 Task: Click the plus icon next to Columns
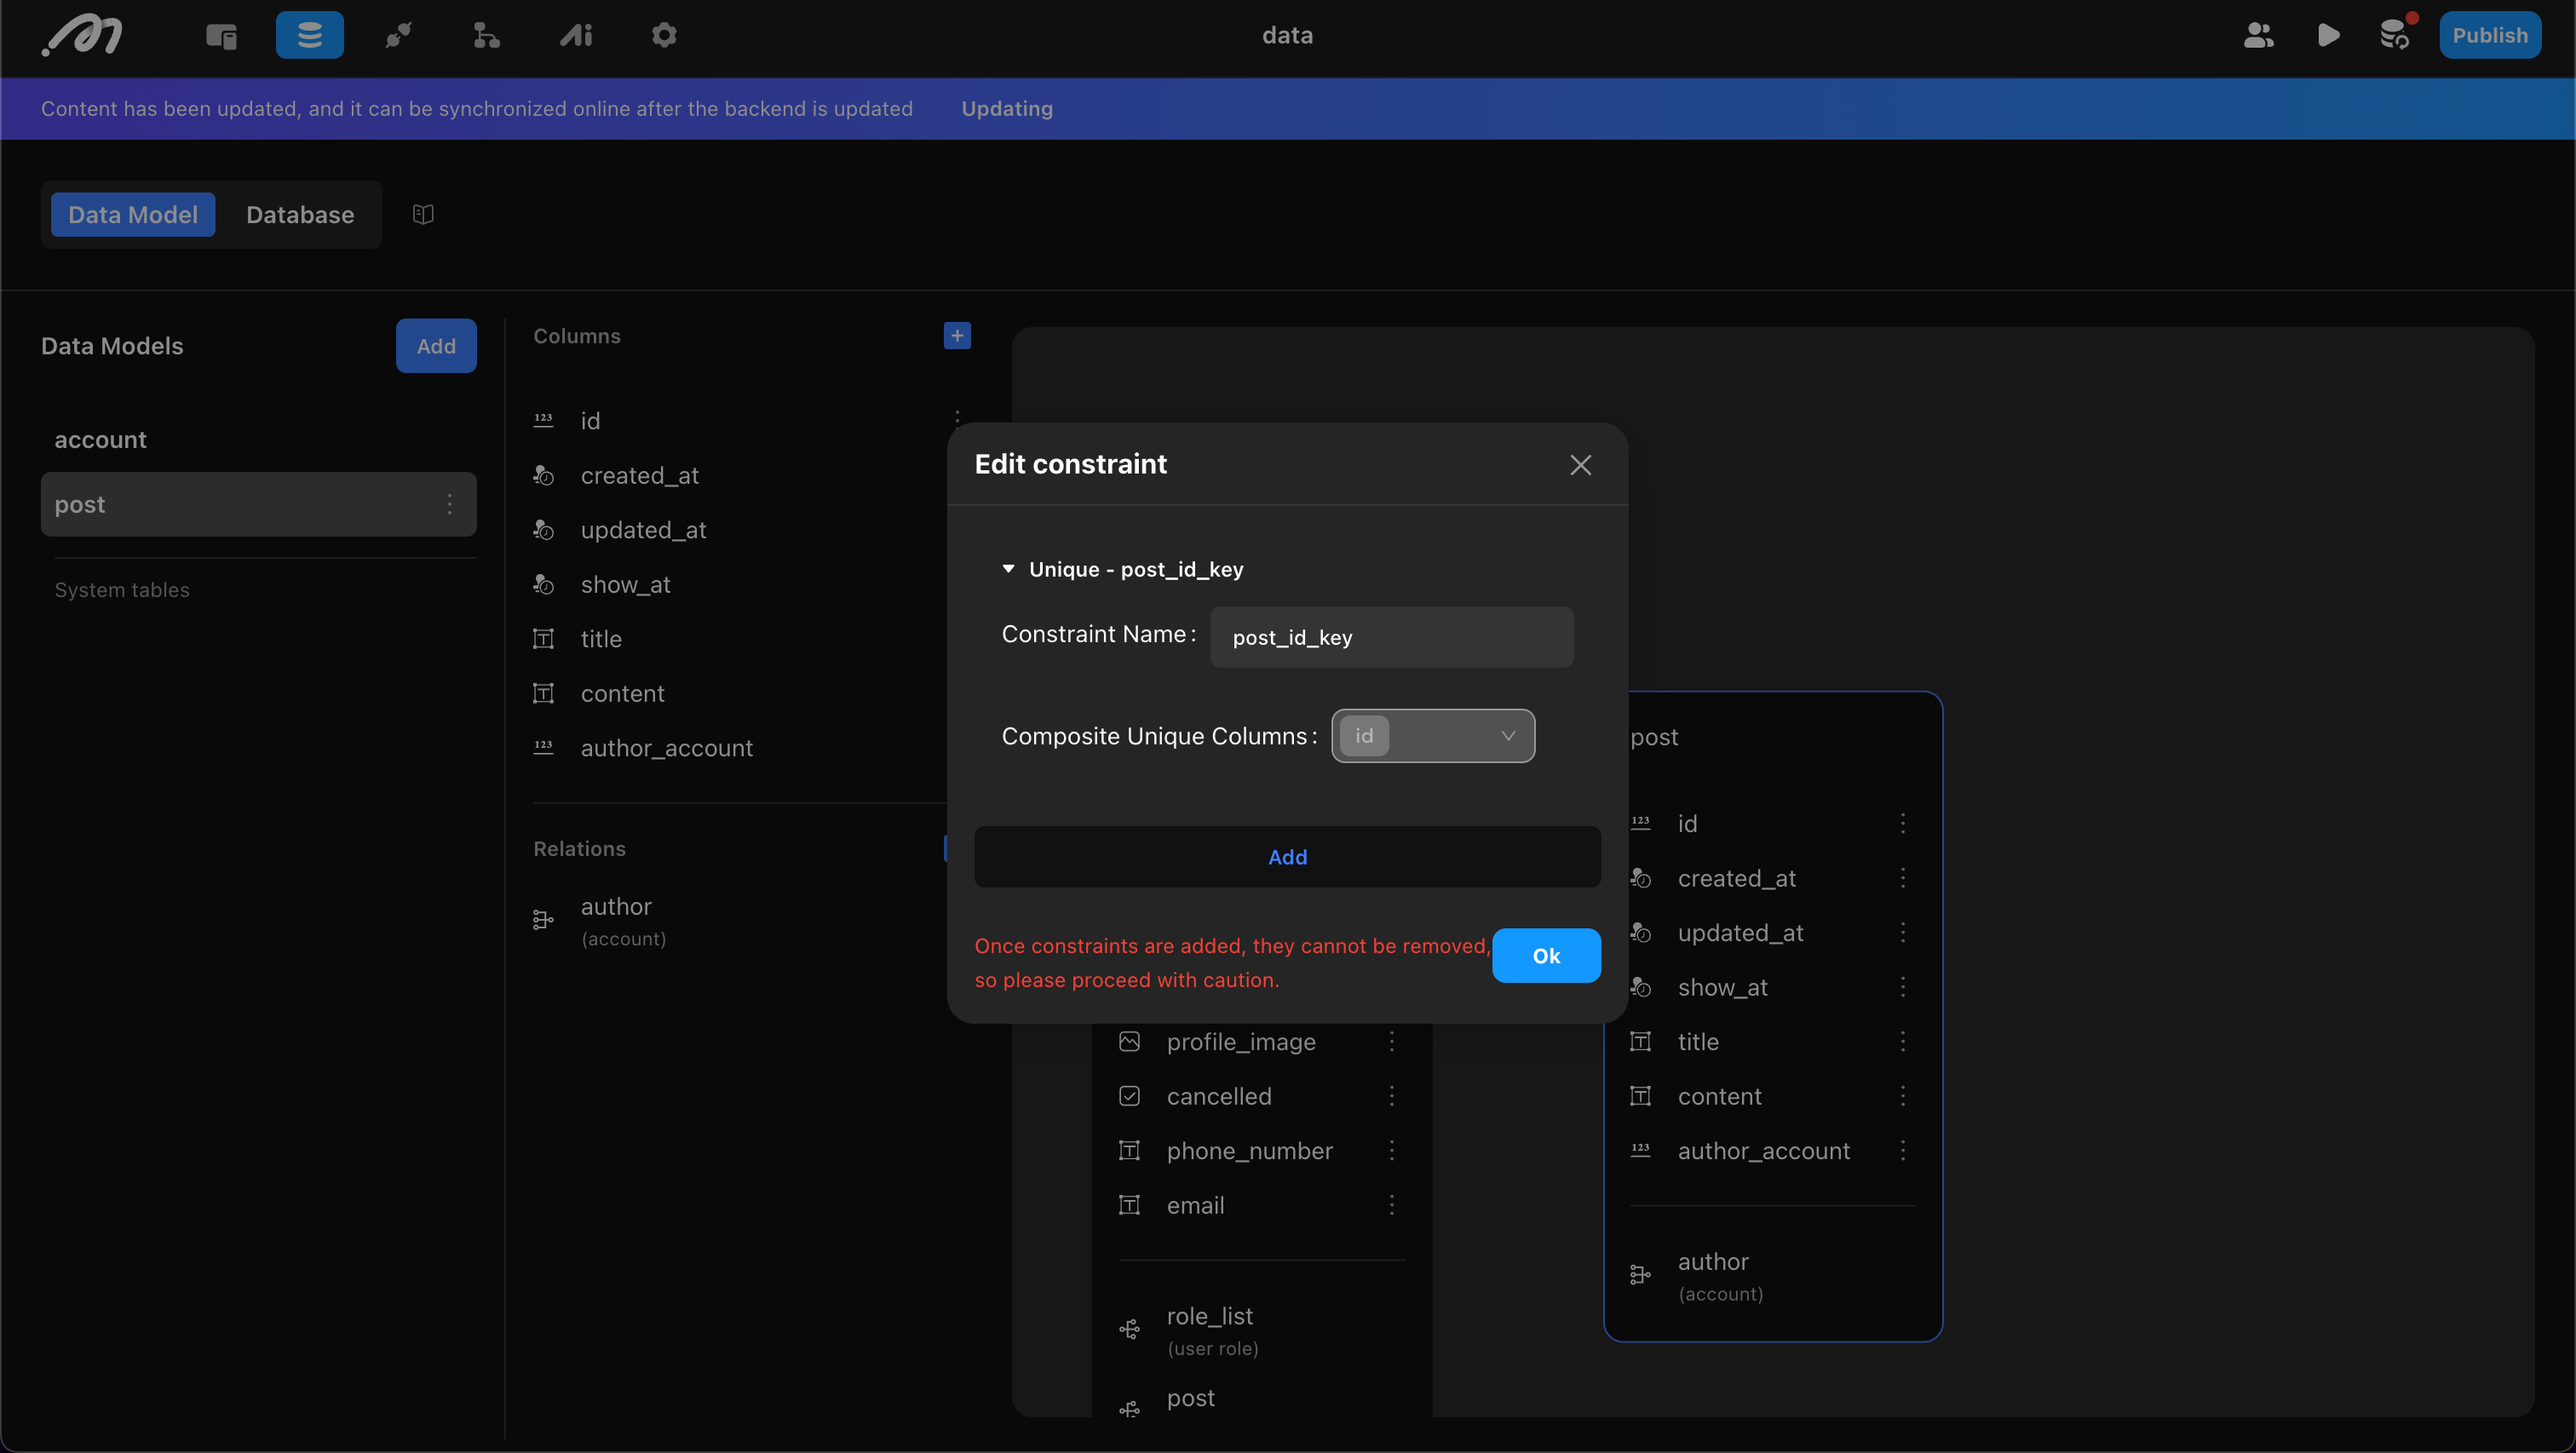pyautogui.click(x=957, y=336)
